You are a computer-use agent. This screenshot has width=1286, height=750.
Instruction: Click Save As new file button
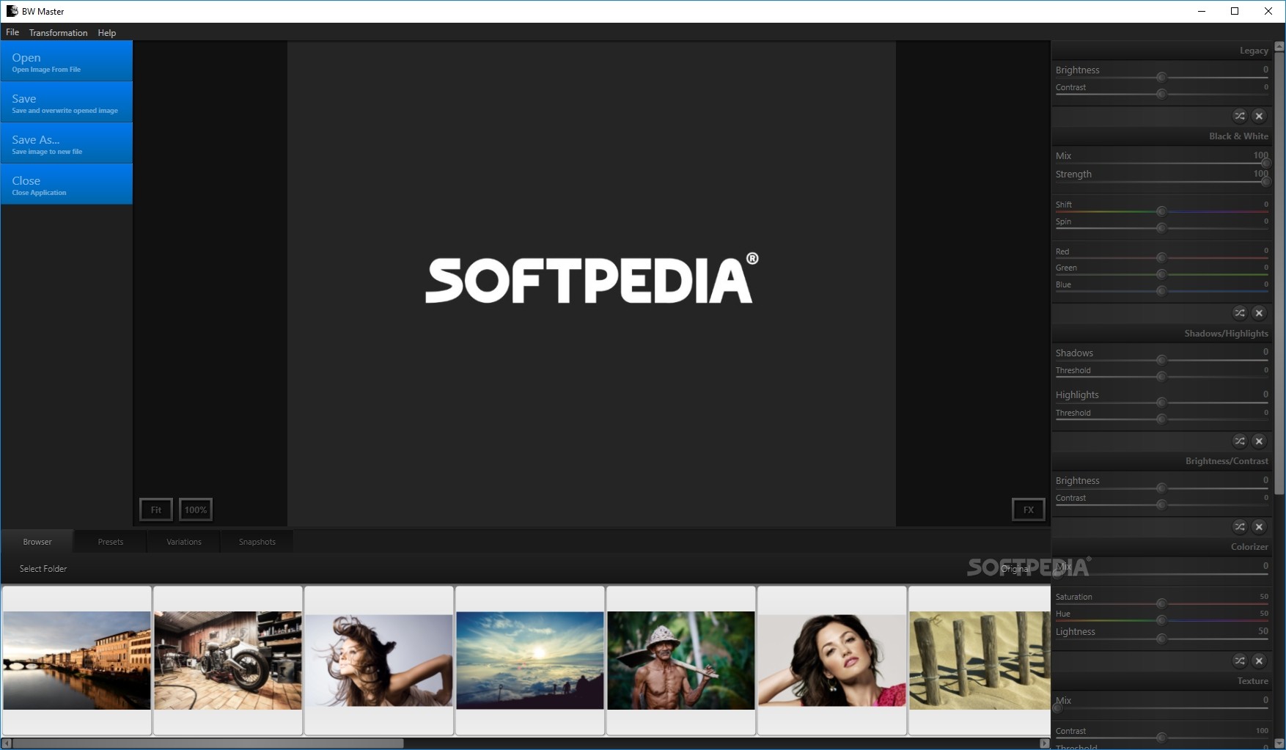(x=67, y=143)
